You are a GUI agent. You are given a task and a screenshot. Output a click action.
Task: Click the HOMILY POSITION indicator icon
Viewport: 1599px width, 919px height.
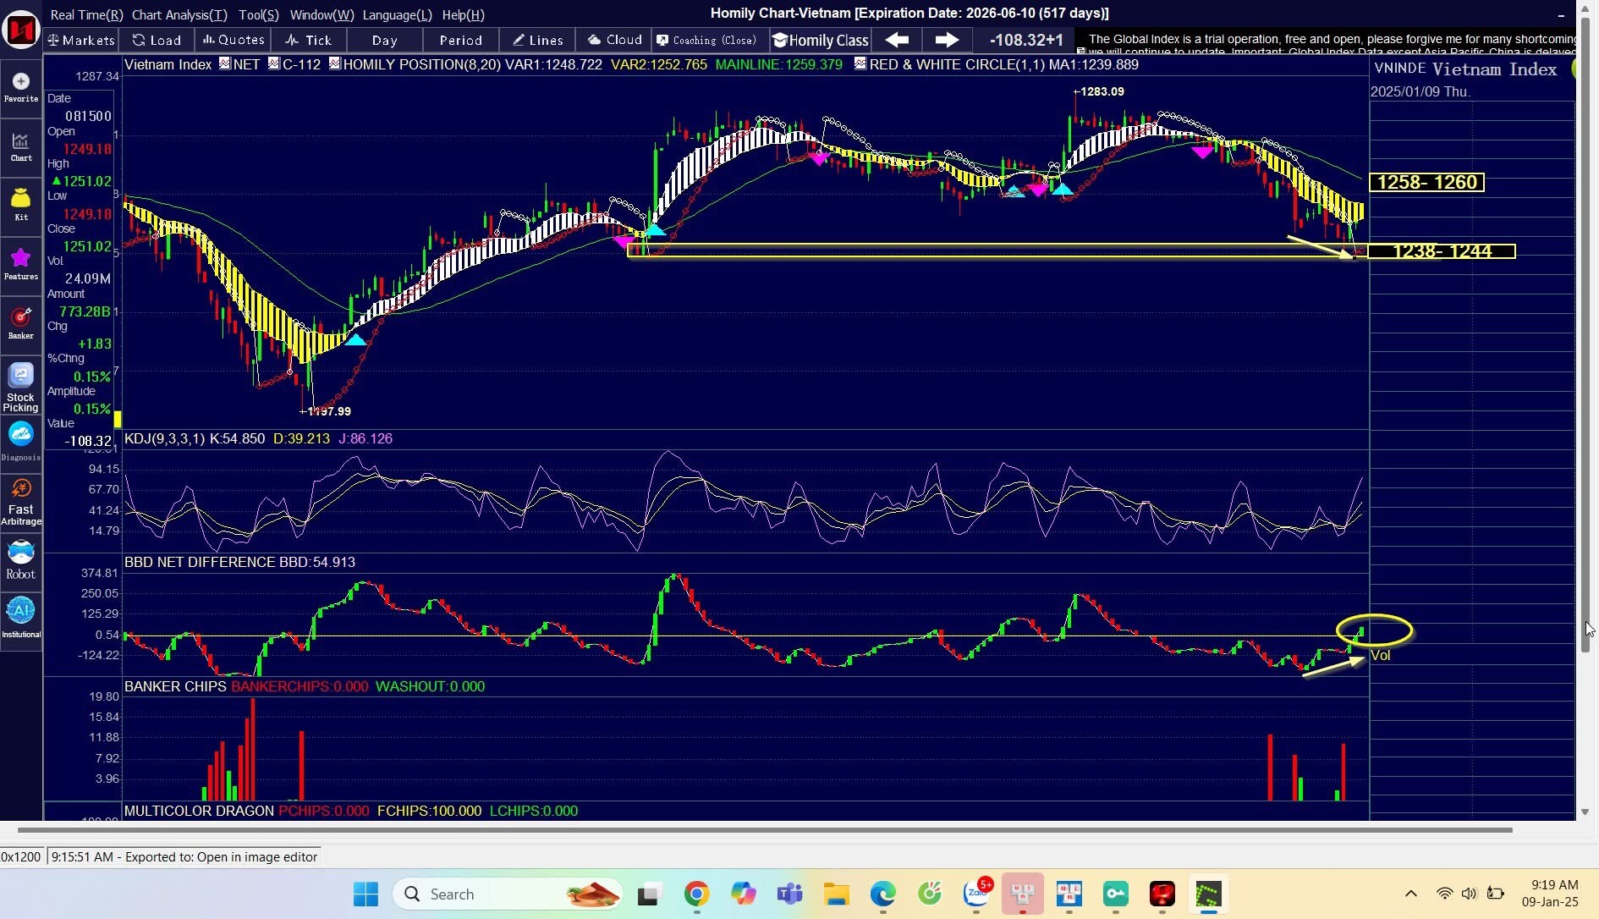335,63
